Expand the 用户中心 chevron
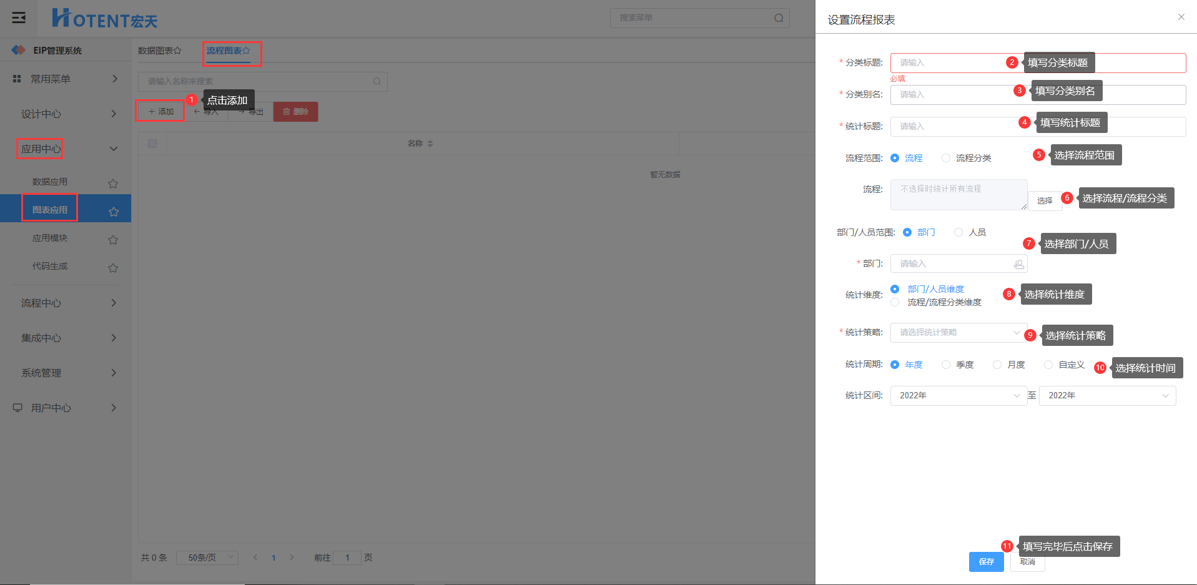The image size is (1197, 585). [x=114, y=408]
